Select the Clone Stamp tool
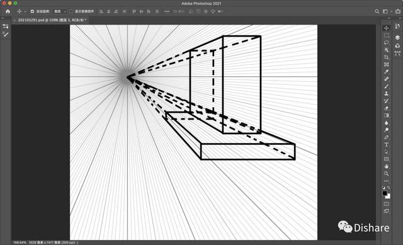The height and width of the screenshot is (245, 403). 386,94
